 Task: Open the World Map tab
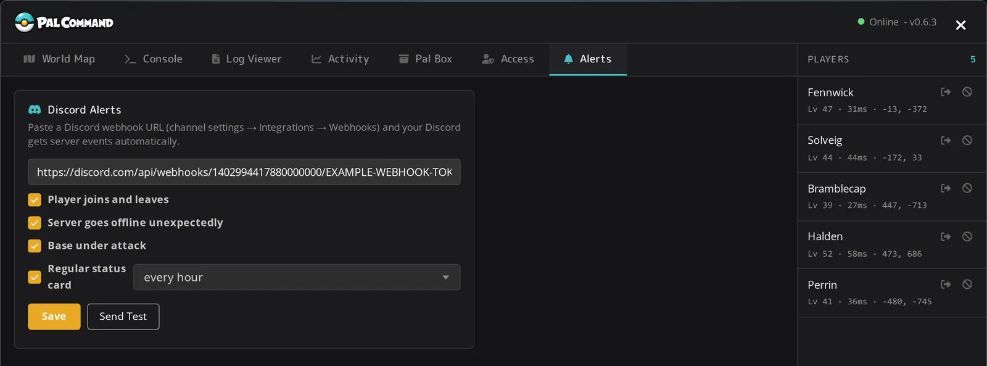click(x=59, y=59)
